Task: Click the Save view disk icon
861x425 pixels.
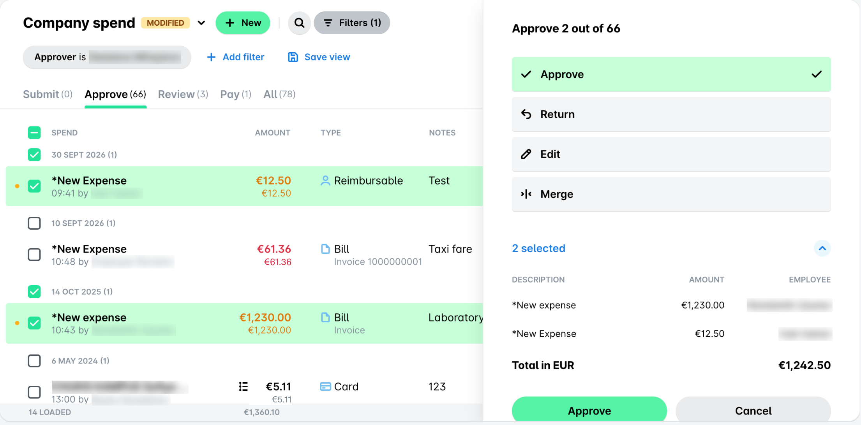Action: pos(293,57)
